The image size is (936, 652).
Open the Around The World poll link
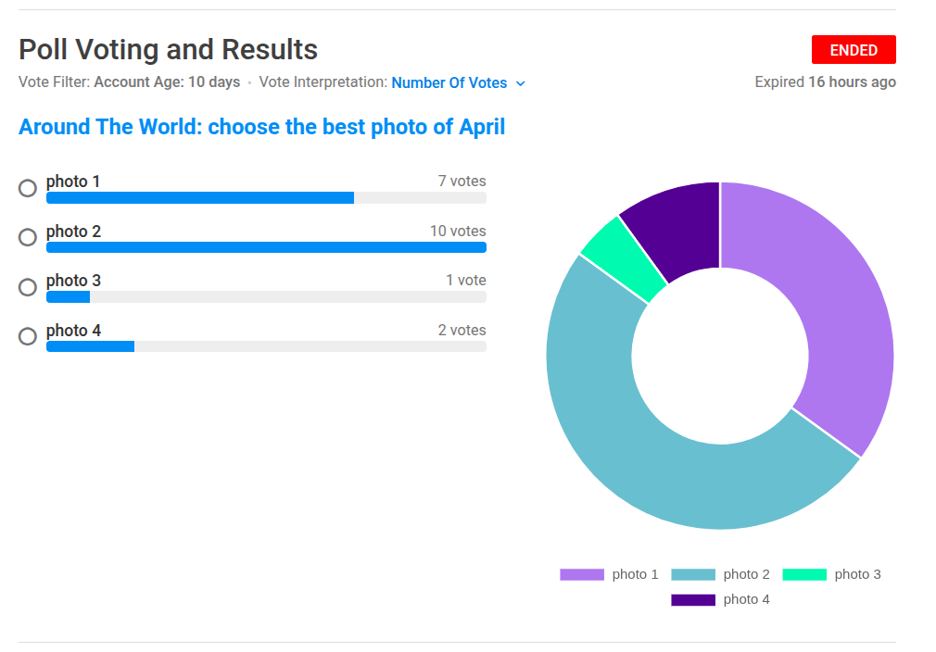[x=261, y=127]
